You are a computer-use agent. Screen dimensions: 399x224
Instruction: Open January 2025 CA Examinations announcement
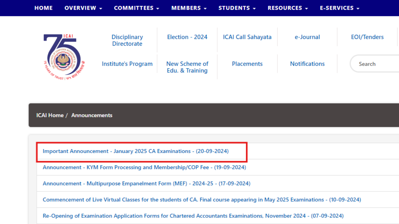[x=136, y=151]
